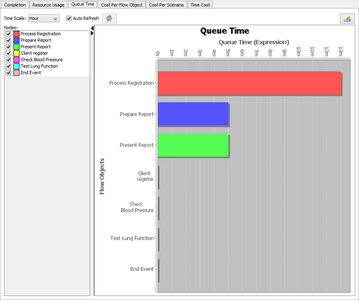Click the End Event chart axis label
Image resolution: width=359 pixels, height=300 pixels.
[x=142, y=269]
